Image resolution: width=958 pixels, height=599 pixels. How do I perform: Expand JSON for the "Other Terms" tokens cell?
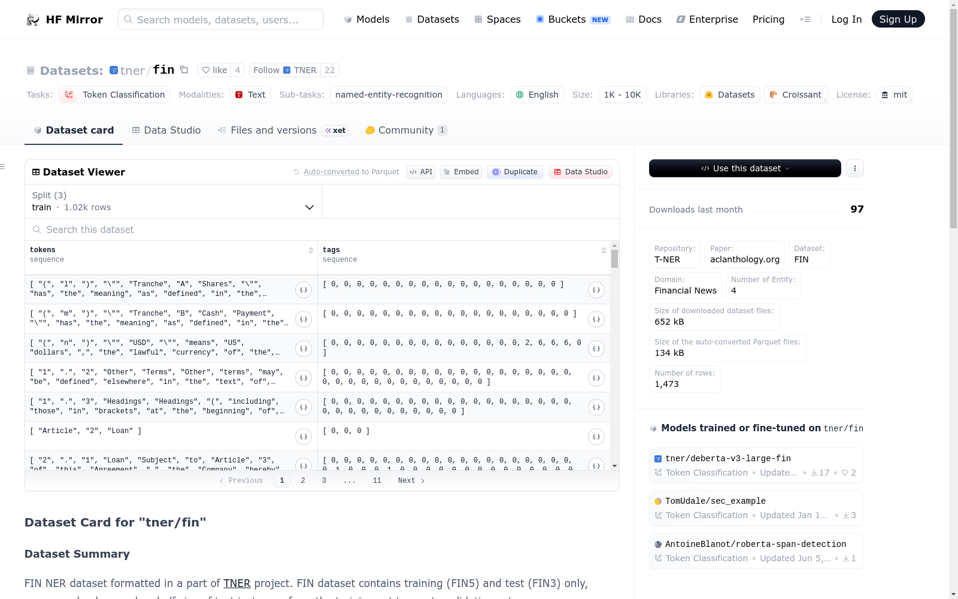coord(304,378)
